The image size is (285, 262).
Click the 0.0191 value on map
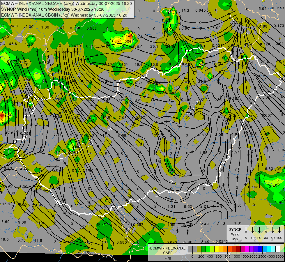point(278,8)
